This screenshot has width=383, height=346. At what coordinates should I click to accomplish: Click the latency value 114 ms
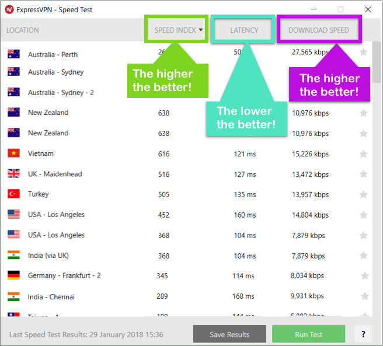click(243, 276)
